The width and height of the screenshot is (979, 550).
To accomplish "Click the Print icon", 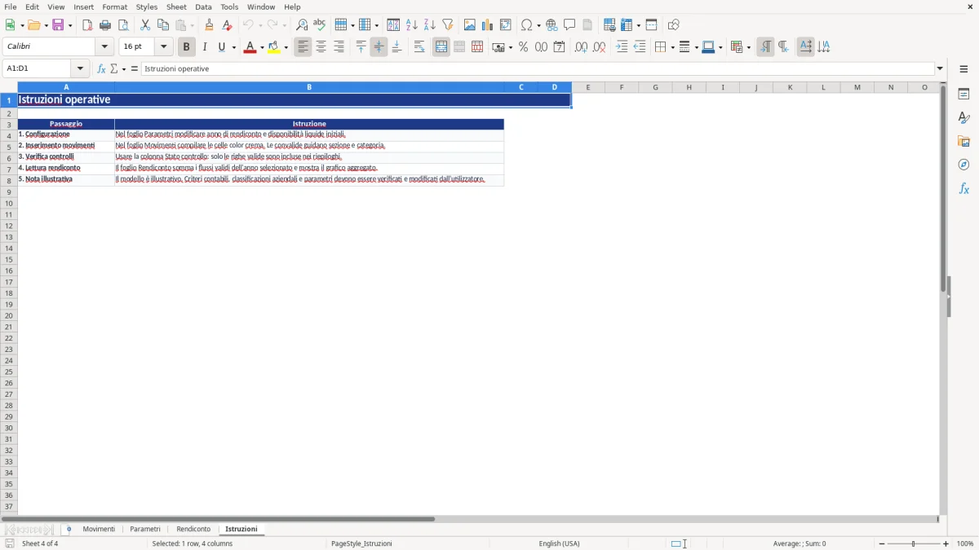I will click(105, 25).
